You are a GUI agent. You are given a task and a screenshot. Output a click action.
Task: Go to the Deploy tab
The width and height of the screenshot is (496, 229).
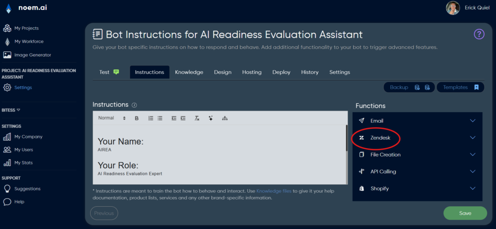pos(281,72)
